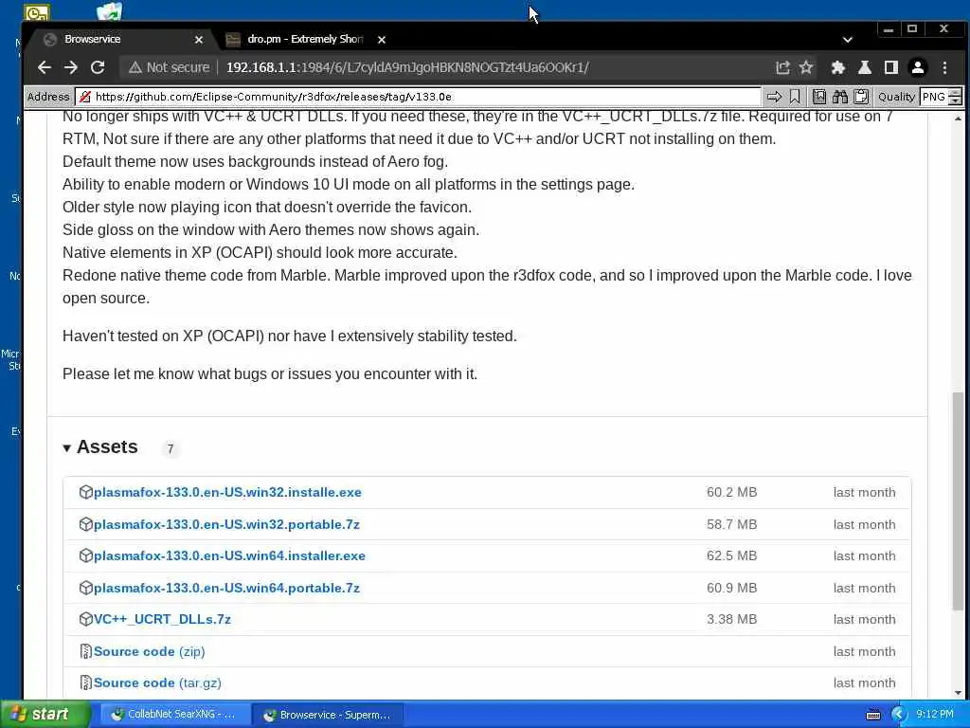Expand hidden system tray icons

[x=899, y=715]
